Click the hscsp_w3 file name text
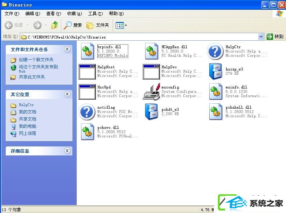This screenshot has height=213, width=286. point(234,69)
